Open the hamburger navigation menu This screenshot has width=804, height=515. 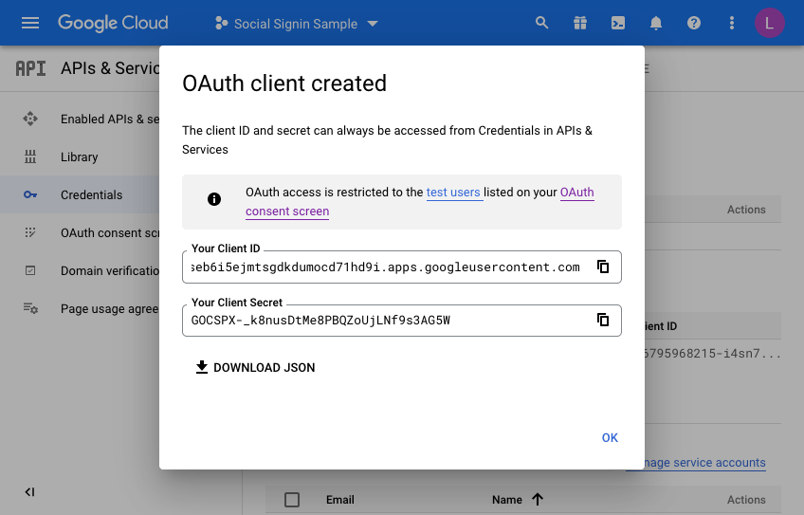(30, 23)
